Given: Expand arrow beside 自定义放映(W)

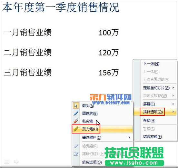Looking at the screenshot, I should click(173, 95).
